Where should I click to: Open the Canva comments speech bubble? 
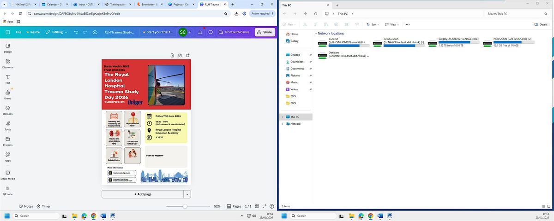pyautogui.click(x=211, y=32)
